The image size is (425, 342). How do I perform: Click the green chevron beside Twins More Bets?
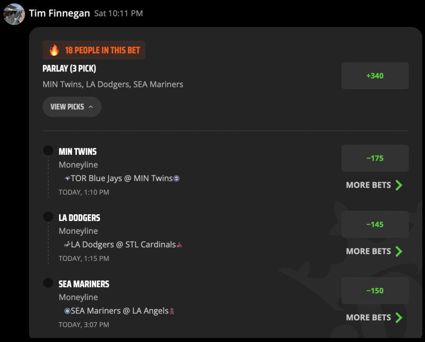coord(399,185)
